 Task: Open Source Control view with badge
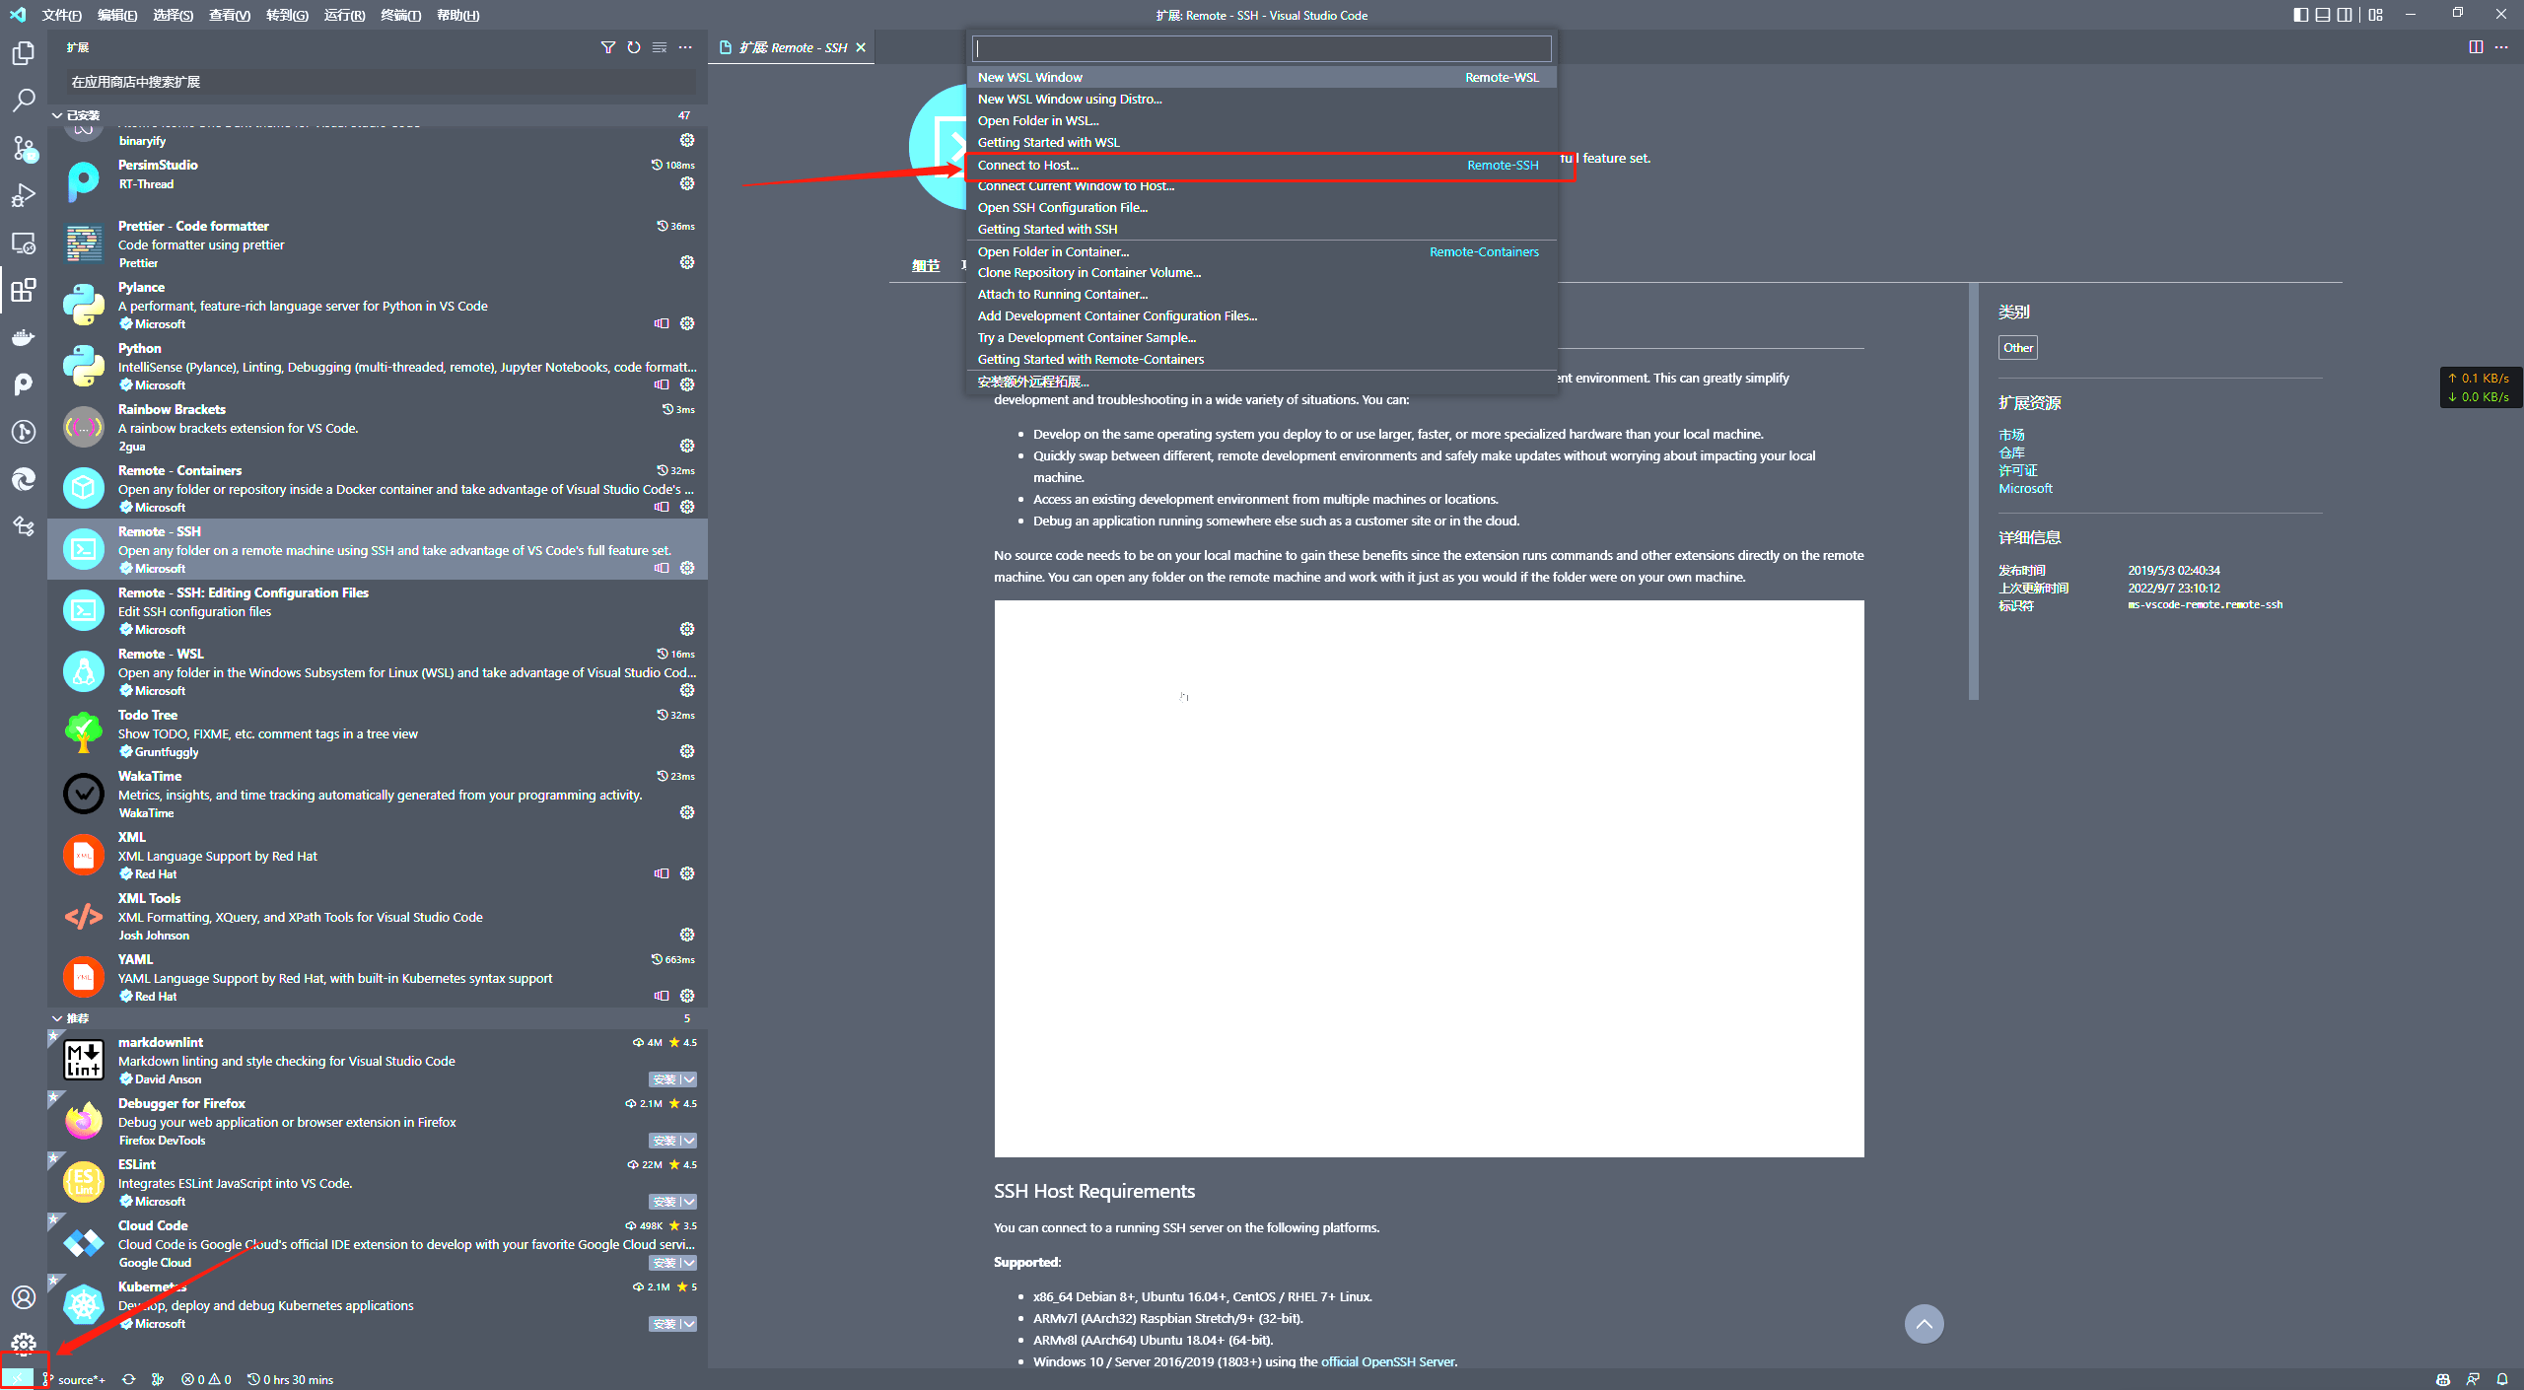pyautogui.click(x=24, y=148)
